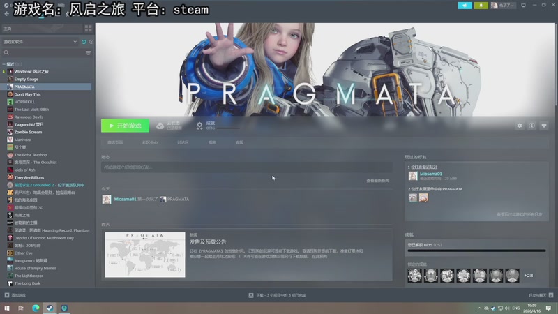This screenshot has width=558, height=314.
Task: Open the green notifications bell
Action: [481, 6]
